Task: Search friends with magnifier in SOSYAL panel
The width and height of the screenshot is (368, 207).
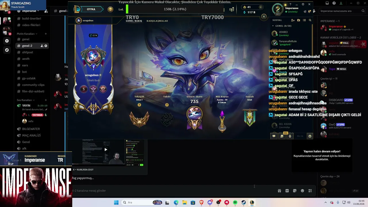Action: (x=310, y=20)
